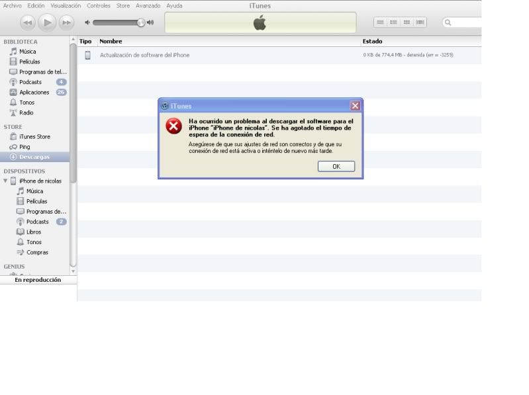Open the Archivo menu
The height and width of the screenshot is (395, 529).
(x=13, y=6)
